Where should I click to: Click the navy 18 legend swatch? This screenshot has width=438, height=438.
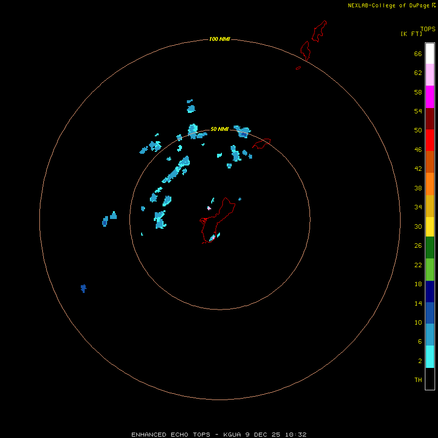click(x=430, y=292)
